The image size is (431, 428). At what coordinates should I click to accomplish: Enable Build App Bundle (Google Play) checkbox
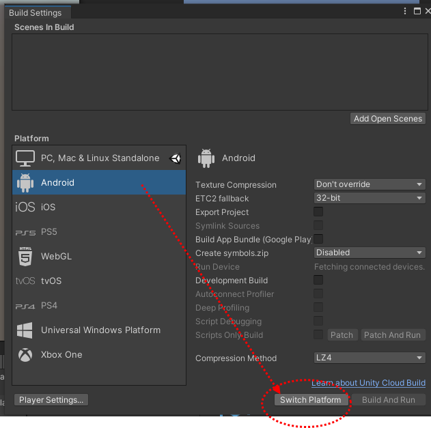pos(318,239)
